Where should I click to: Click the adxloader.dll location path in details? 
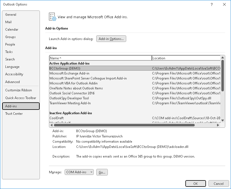coord(132,147)
